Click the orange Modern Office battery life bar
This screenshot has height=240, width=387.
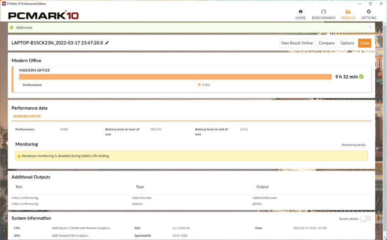pos(175,77)
